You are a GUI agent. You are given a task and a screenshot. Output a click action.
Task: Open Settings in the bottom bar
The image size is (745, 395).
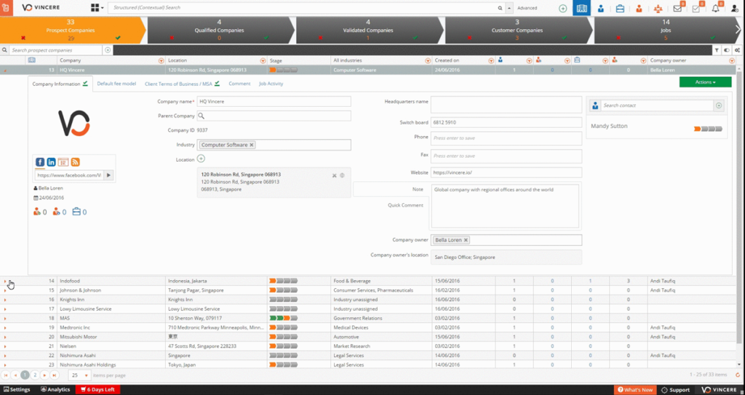click(17, 390)
